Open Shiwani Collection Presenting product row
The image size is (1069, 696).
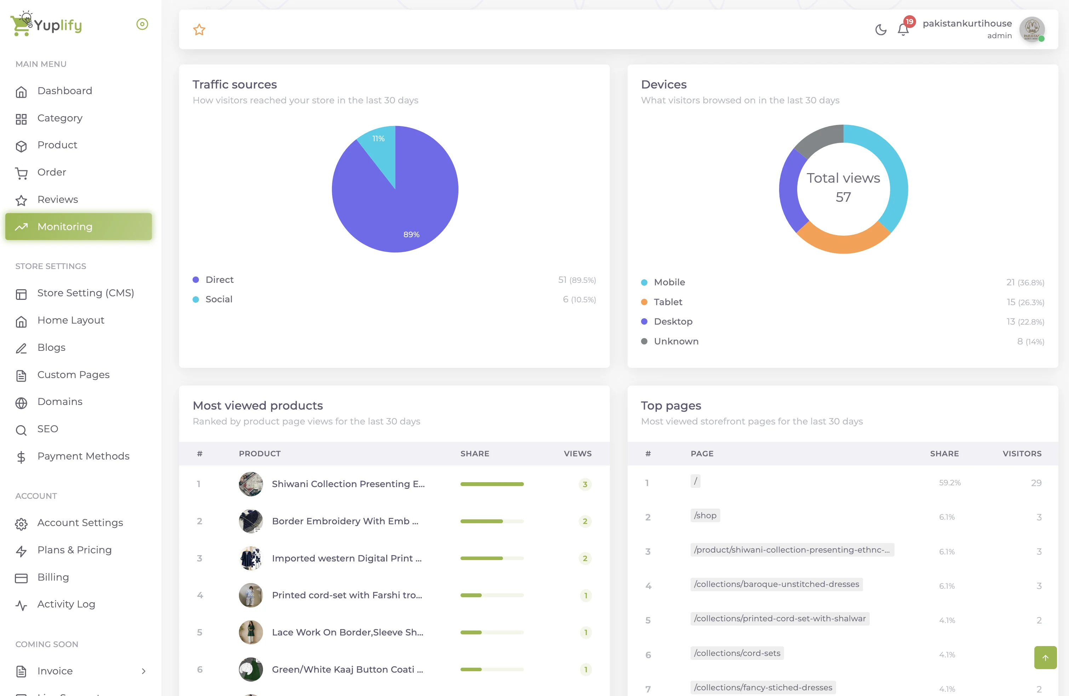coord(394,484)
